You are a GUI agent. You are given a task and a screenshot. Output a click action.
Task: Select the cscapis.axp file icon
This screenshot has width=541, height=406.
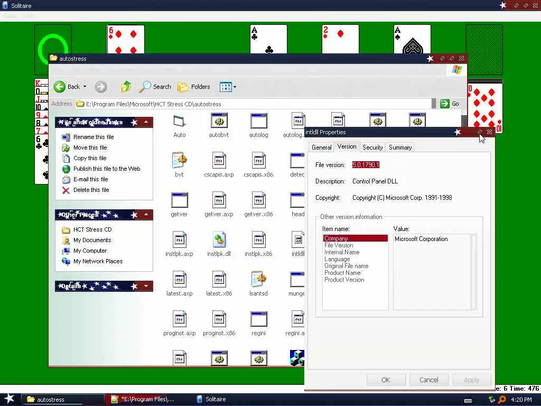tap(219, 161)
